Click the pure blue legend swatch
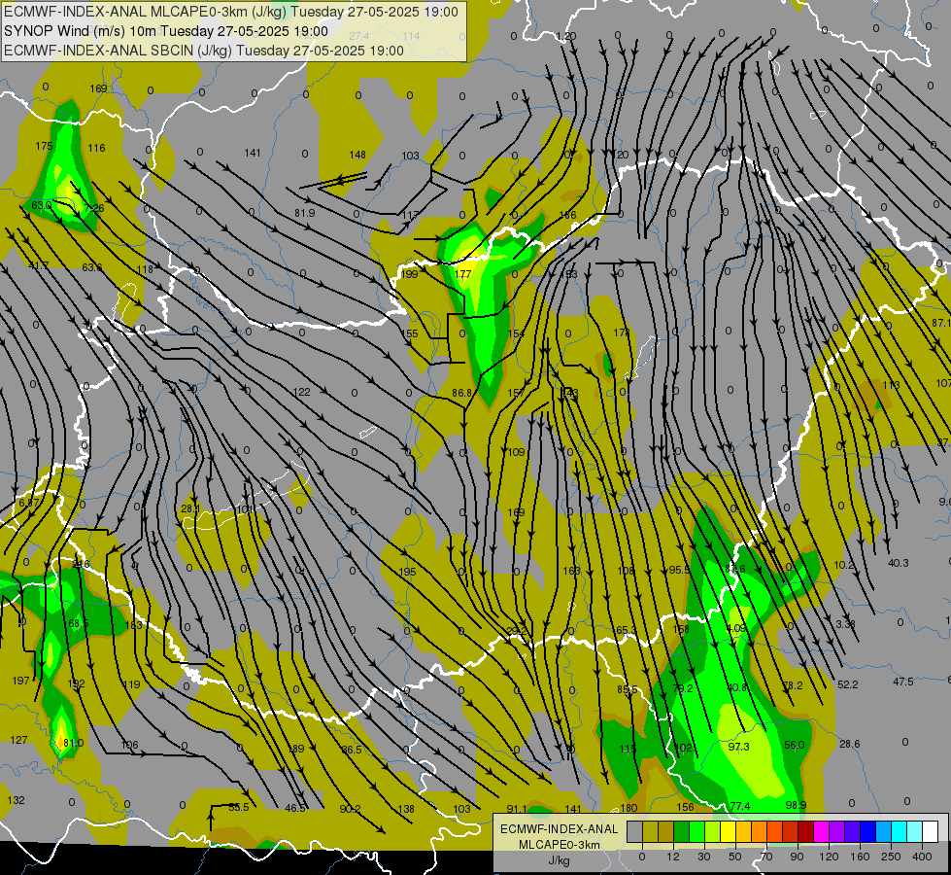The image size is (951, 875). pos(867,831)
